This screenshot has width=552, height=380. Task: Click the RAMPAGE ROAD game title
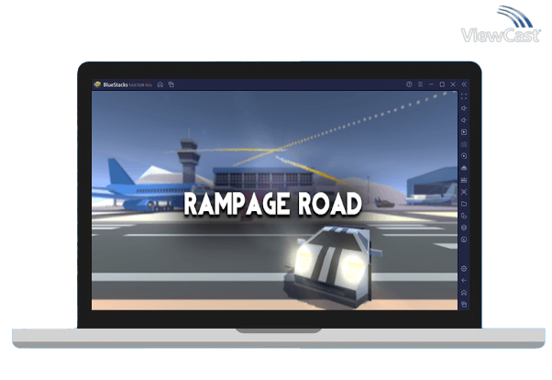[x=273, y=204]
